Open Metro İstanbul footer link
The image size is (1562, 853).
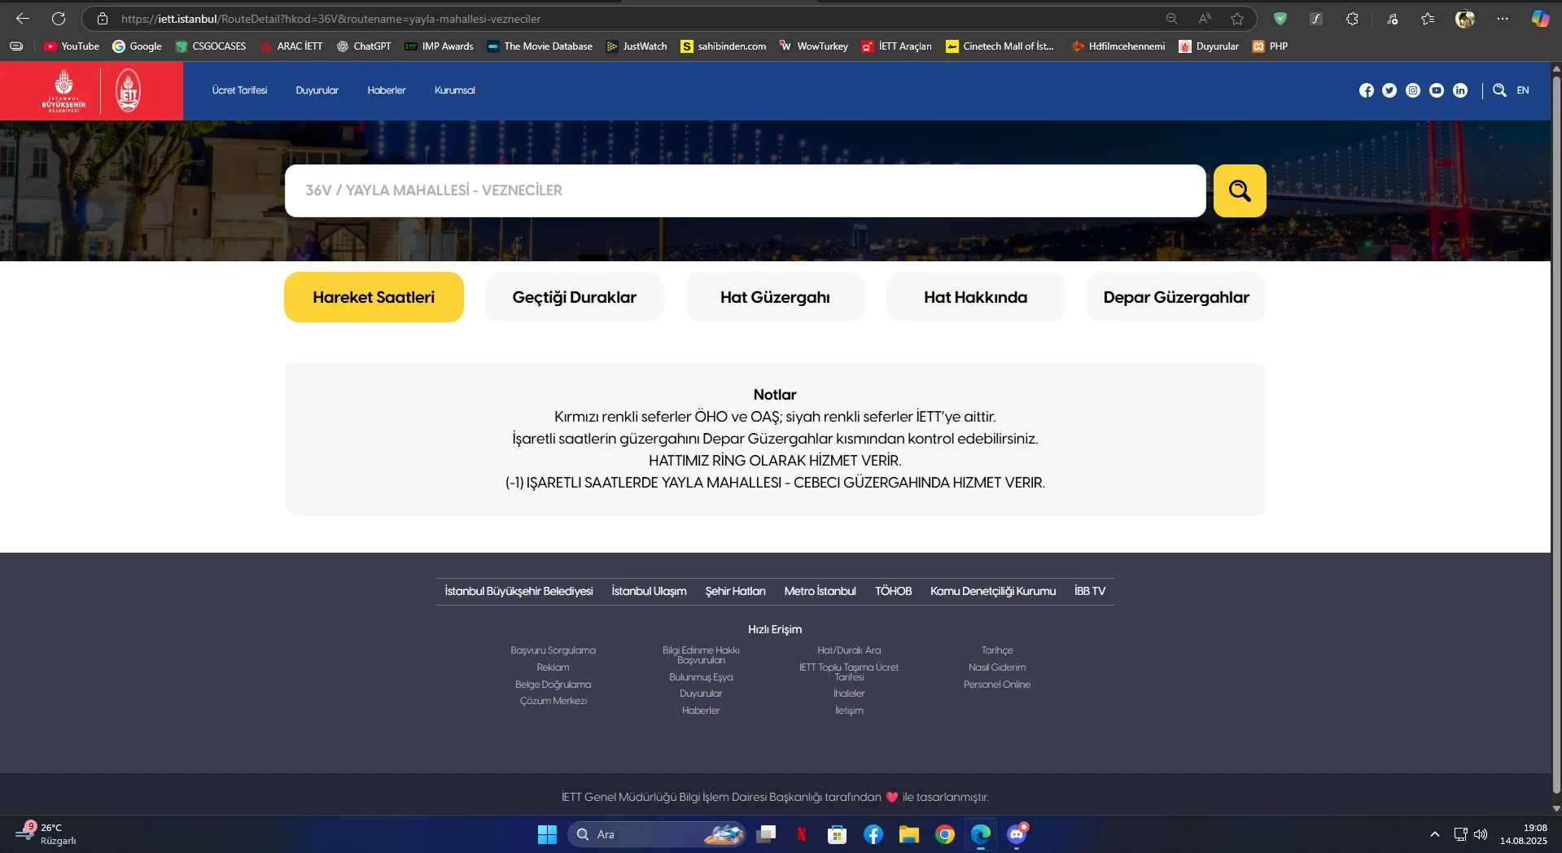coord(820,591)
